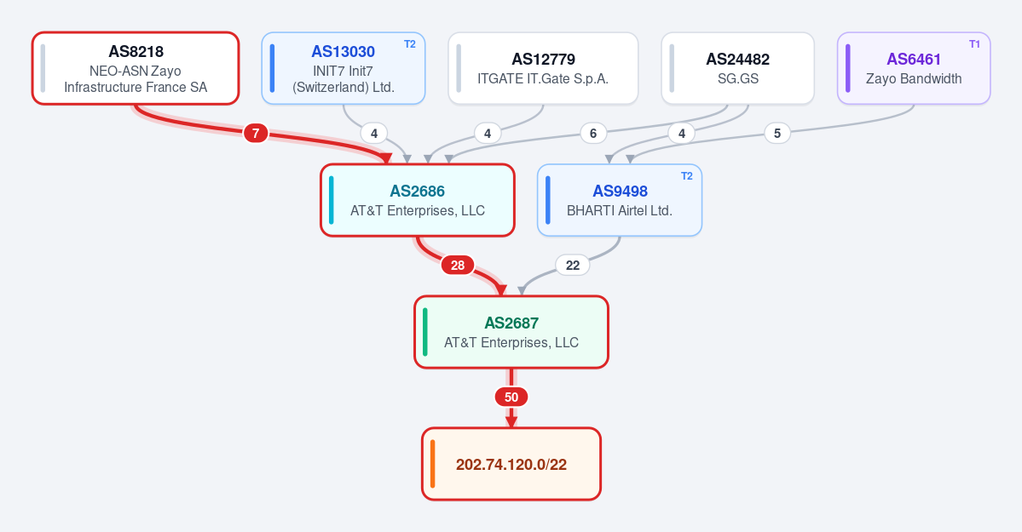Click the red edge badge labeled 7
Screen dimensions: 1022x532
[x=256, y=134]
